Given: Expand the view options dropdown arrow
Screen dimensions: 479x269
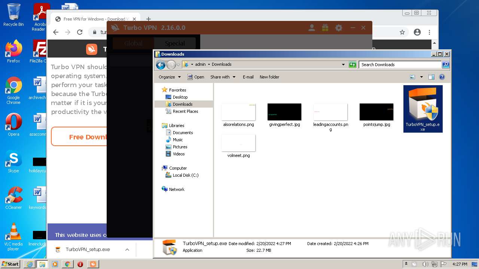Looking at the screenshot, I should [421, 77].
